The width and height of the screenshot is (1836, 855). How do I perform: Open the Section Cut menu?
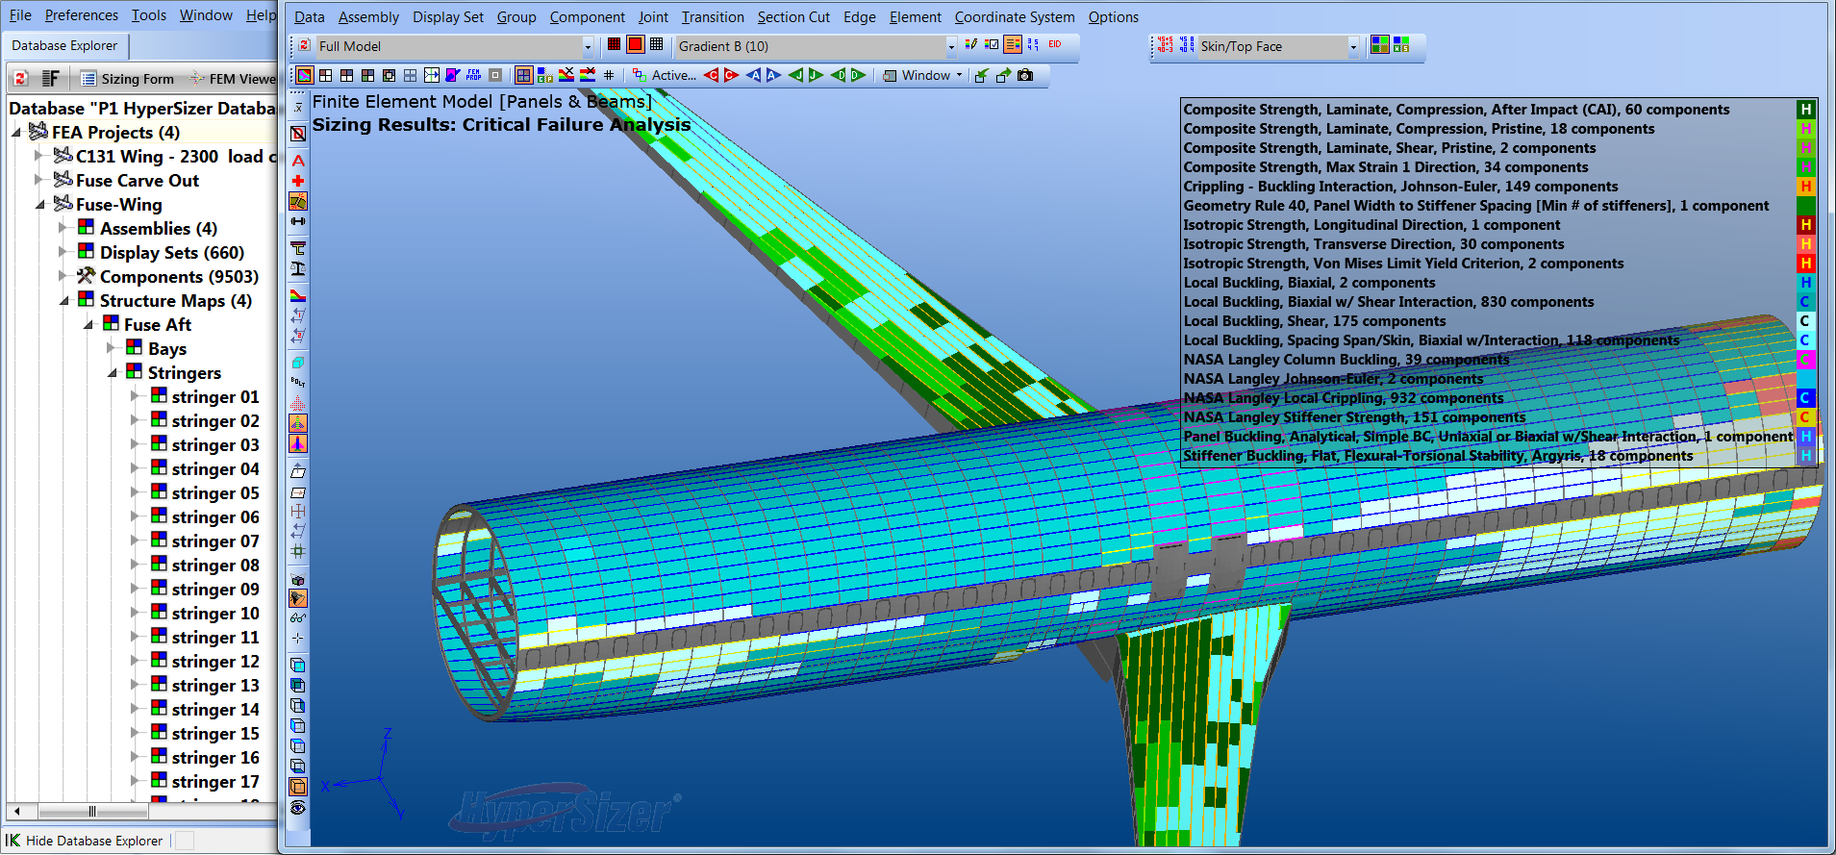tap(792, 17)
